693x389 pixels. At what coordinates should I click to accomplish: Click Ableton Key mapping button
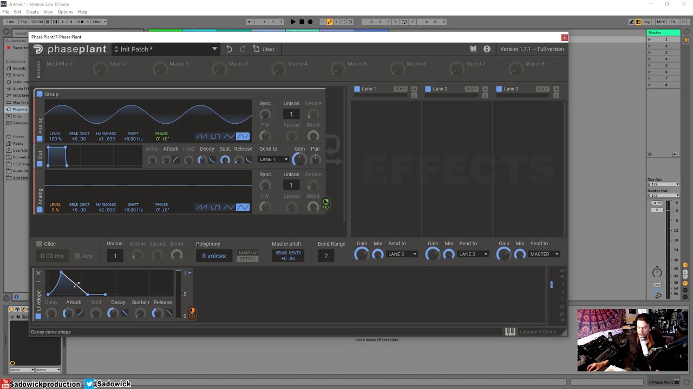[646, 22]
